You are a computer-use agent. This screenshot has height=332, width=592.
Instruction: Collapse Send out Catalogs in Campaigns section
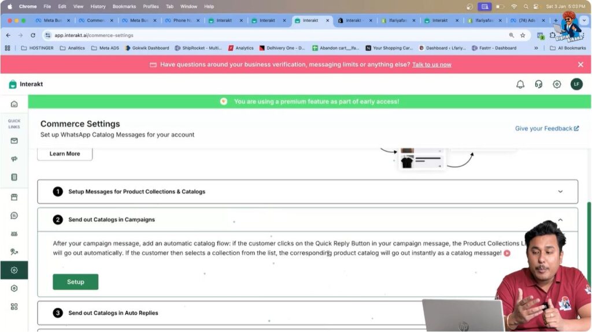tap(560, 219)
